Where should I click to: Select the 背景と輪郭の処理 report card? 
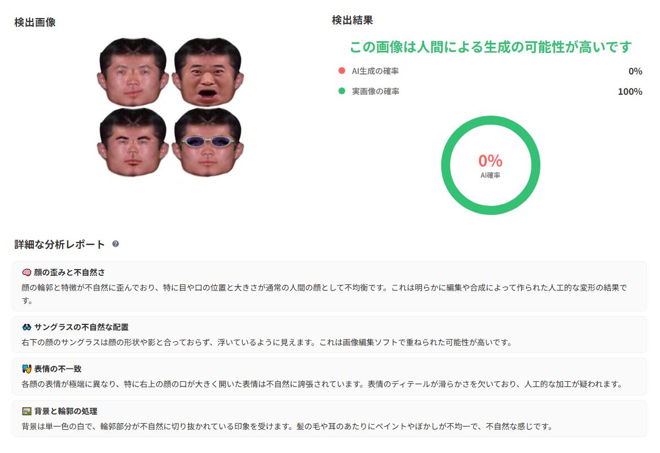(329, 419)
